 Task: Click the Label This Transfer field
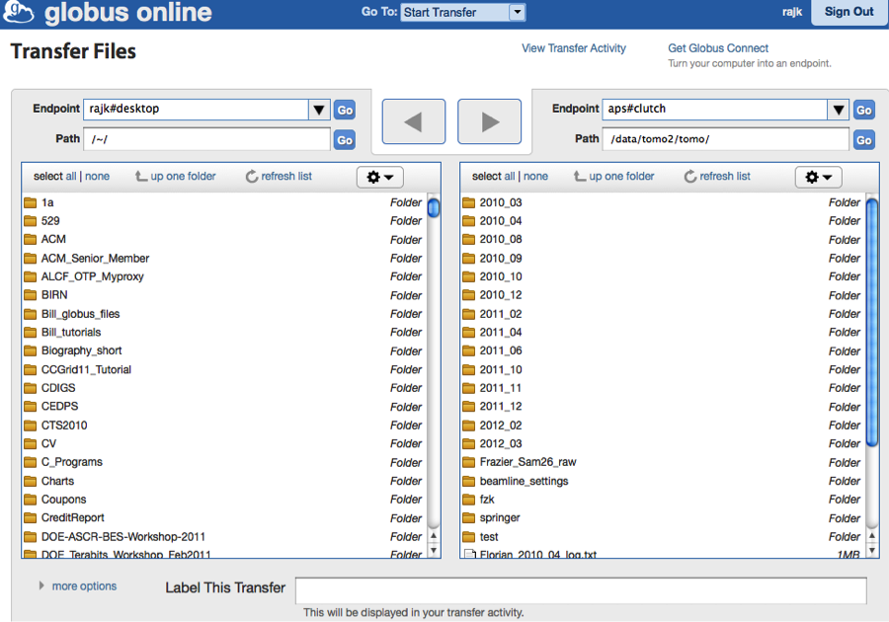pyautogui.click(x=581, y=590)
